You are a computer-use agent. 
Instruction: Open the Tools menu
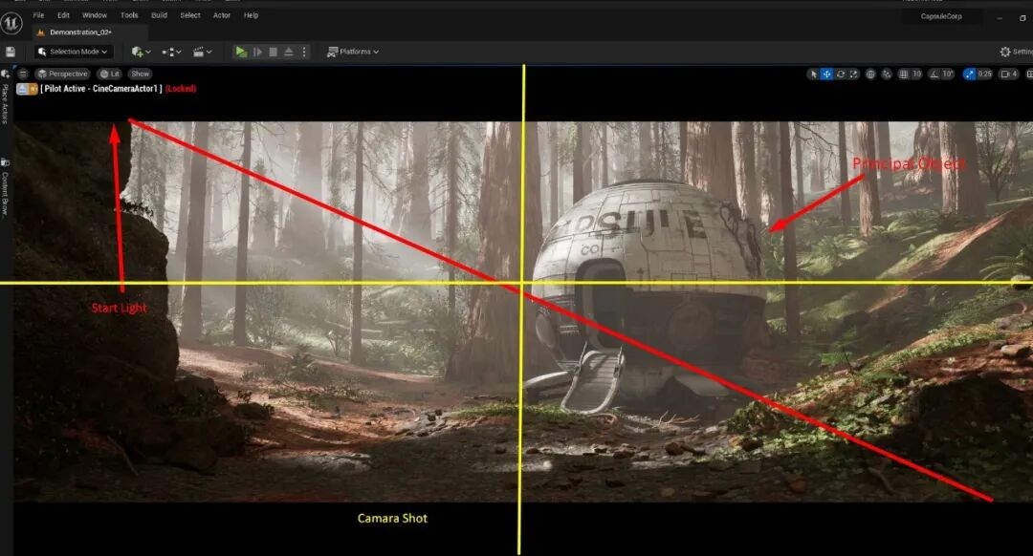[x=129, y=15]
